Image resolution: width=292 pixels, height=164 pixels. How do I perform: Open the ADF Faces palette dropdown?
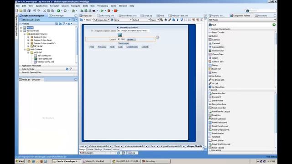242,20
